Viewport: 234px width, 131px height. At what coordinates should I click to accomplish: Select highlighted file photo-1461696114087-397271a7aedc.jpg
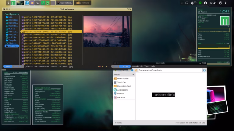coord(51,32)
